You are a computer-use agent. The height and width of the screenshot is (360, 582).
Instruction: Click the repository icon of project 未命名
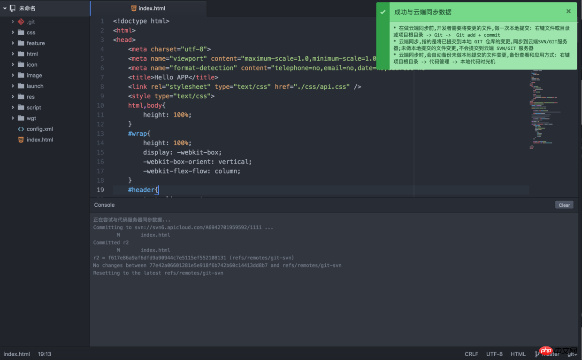[13, 8]
